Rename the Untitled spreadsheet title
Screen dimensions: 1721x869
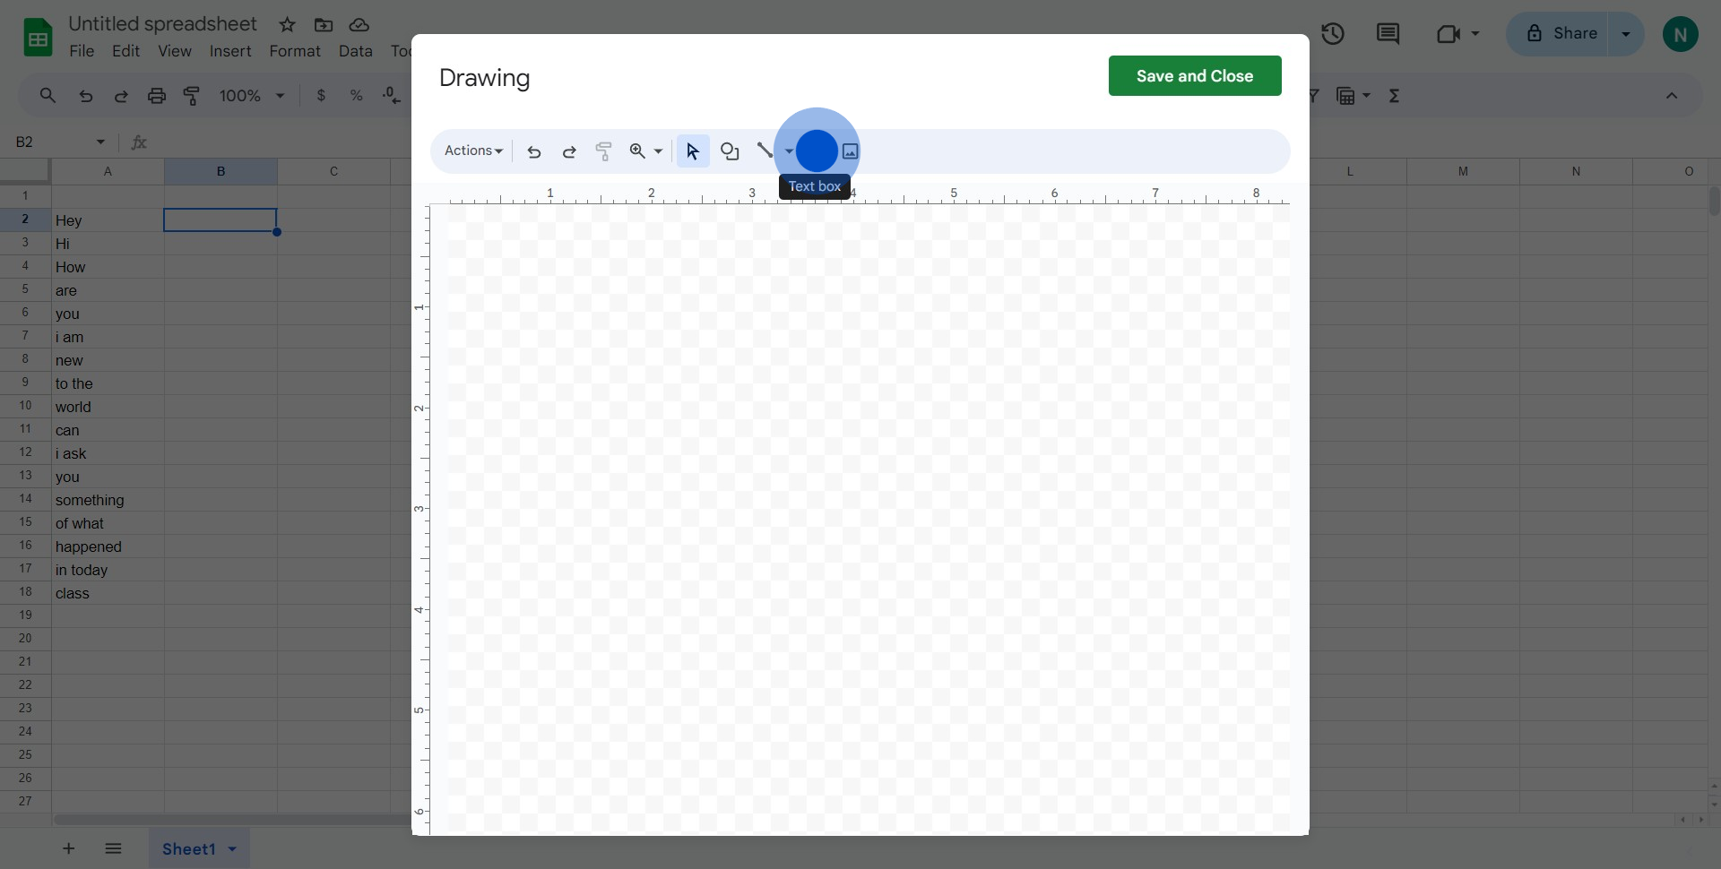point(162,24)
